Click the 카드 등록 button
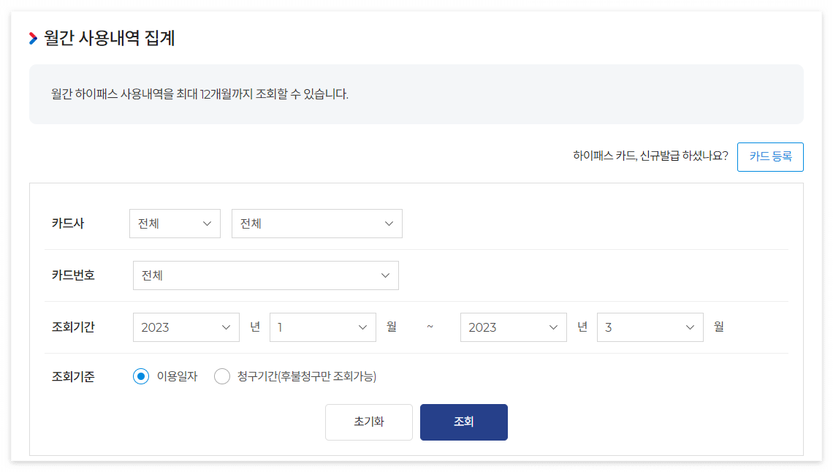The width and height of the screenshot is (833, 472). [x=770, y=156]
